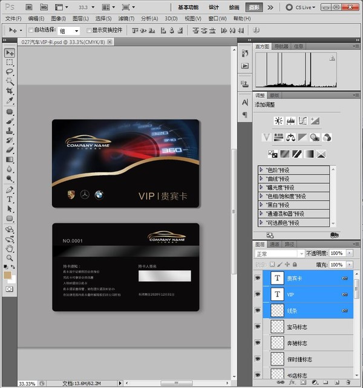Hide the 线条 layer
The height and width of the screenshot is (388, 363).
tap(258, 310)
